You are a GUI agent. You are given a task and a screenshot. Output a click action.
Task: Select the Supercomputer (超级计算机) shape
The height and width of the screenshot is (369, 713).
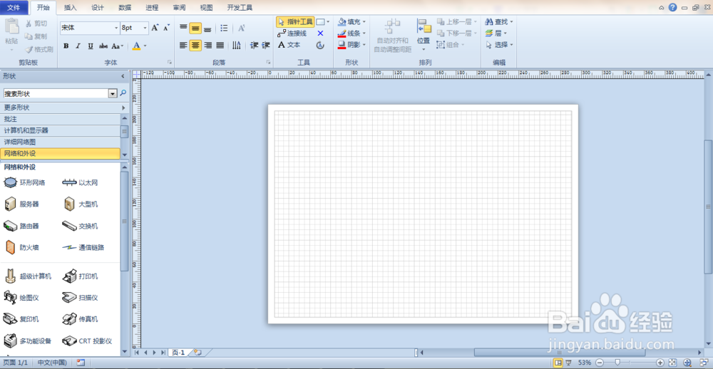[x=28, y=276]
